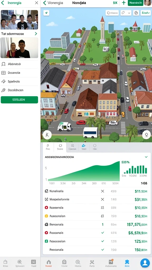Toggle the green checkmark on Roooaneia row
Viewport: 152px width, 270px height.
(x=103, y=233)
